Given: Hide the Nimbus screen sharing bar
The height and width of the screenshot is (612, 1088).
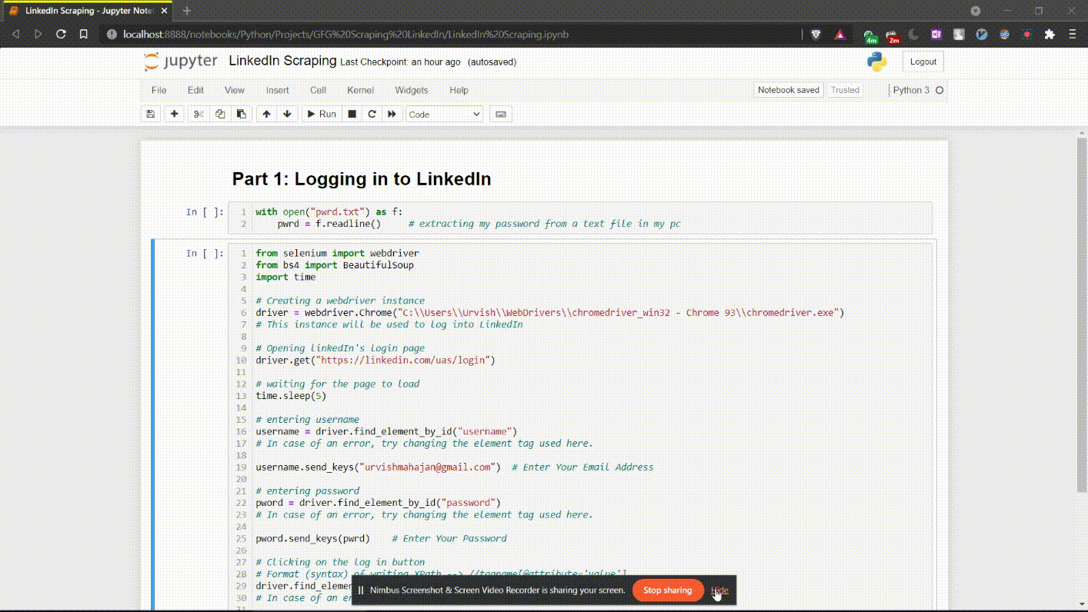Looking at the screenshot, I should 719,590.
